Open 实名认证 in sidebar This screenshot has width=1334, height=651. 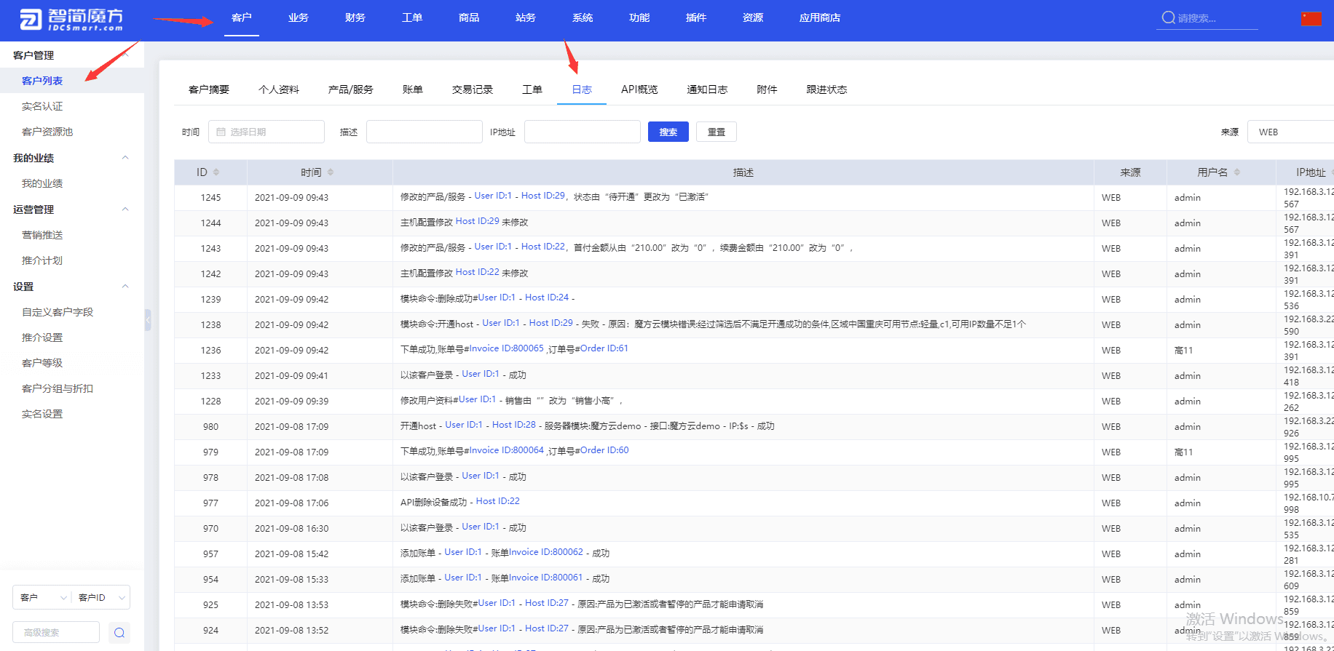tap(42, 106)
